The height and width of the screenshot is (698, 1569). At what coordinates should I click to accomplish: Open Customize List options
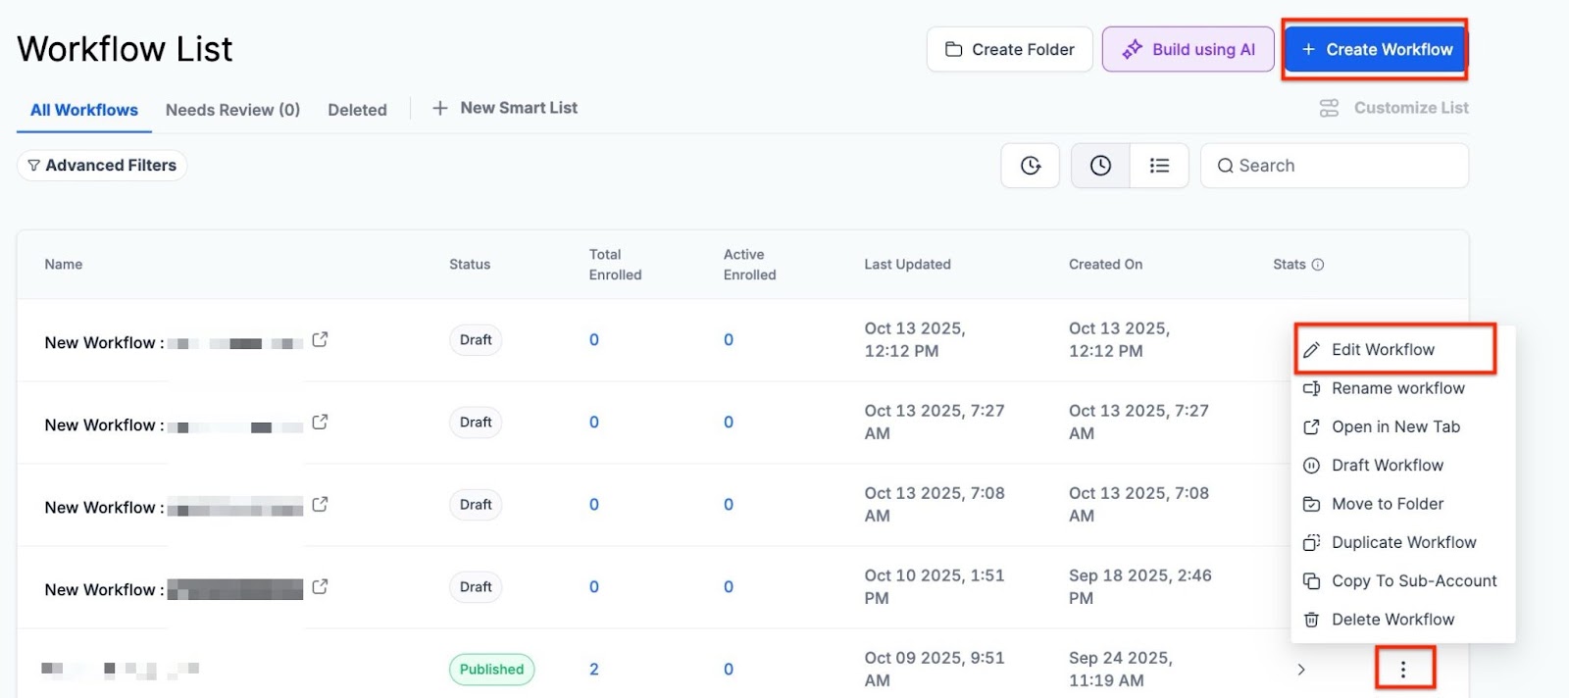click(1393, 108)
